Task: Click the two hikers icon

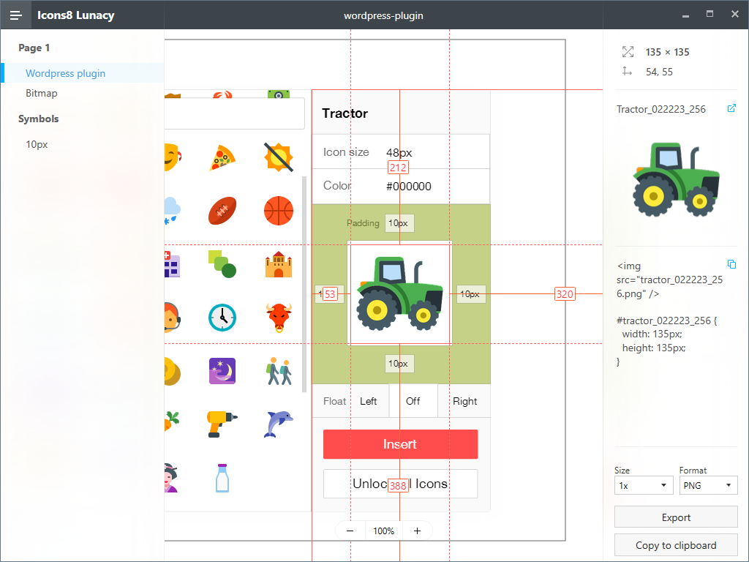Action: [x=279, y=371]
